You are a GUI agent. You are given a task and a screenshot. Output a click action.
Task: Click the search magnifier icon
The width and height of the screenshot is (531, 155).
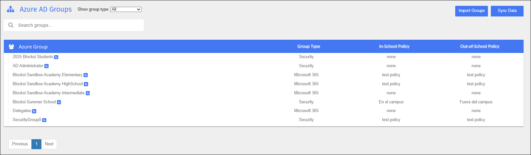tap(11, 25)
